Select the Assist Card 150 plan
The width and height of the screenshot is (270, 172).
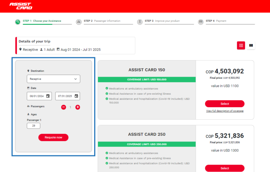[225, 104]
